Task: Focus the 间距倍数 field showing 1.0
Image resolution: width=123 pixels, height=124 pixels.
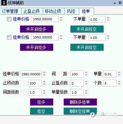Action: (x=35, y=92)
